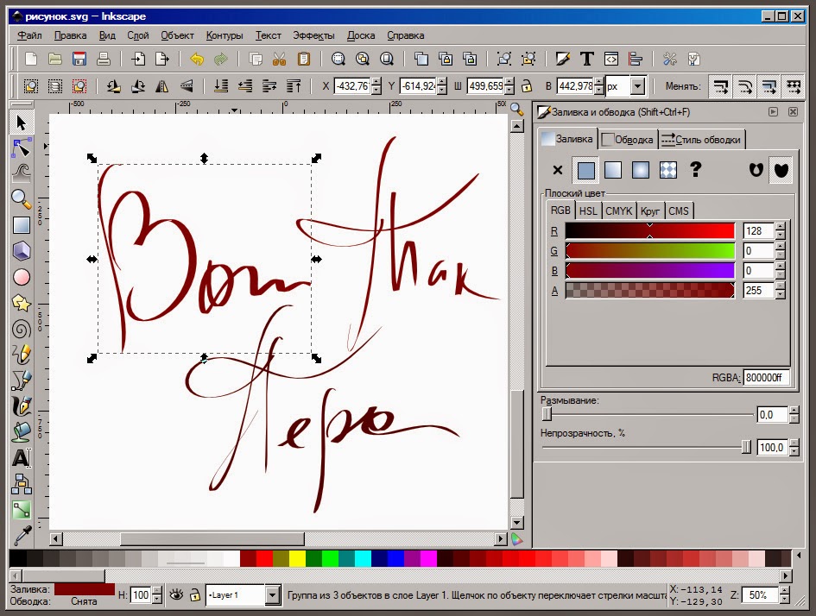This screenshot has width=816, height=616.
Task: Set fill to none with the X button
Action: (557, 169)
